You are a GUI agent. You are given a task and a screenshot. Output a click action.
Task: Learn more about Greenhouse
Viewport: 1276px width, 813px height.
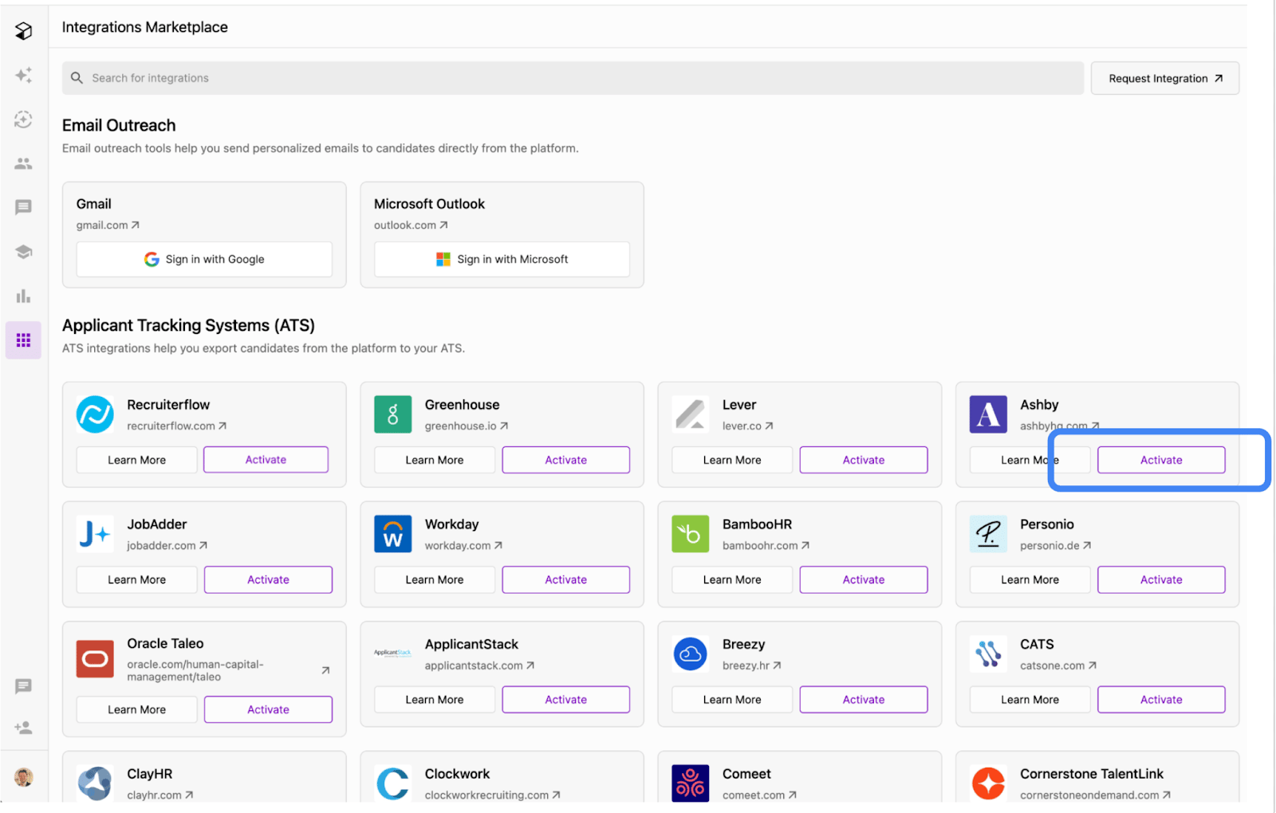coord(435,460)
